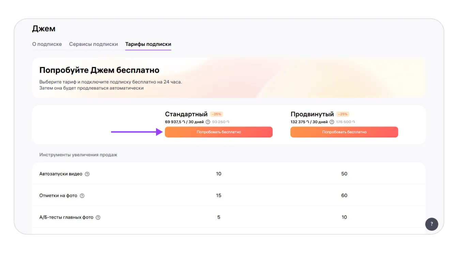Click the Продвинутый plan title
Image resolution: width=458 pixels, height=253 pixels.
(312, 114)
